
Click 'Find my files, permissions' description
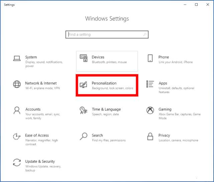pyautogui.click(x=109, y=140)
